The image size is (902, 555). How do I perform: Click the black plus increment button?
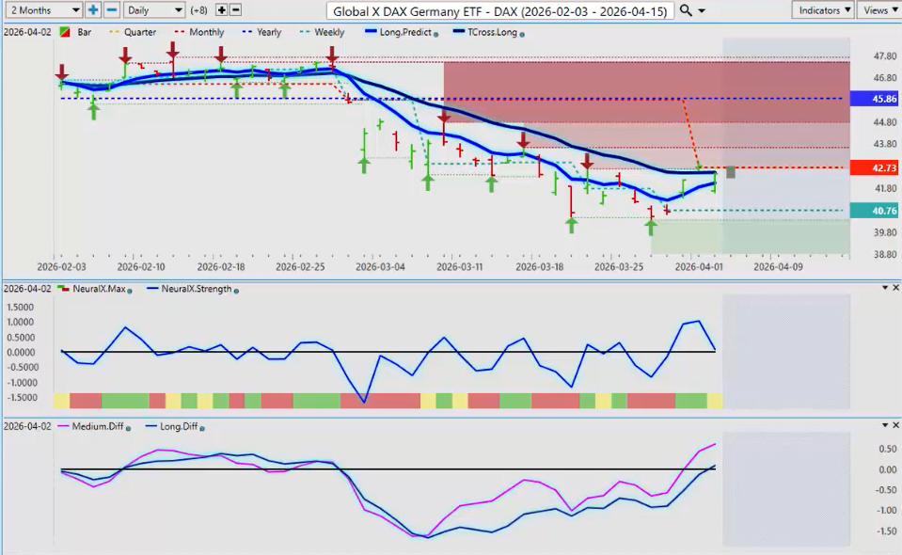[x=221, y=9]
